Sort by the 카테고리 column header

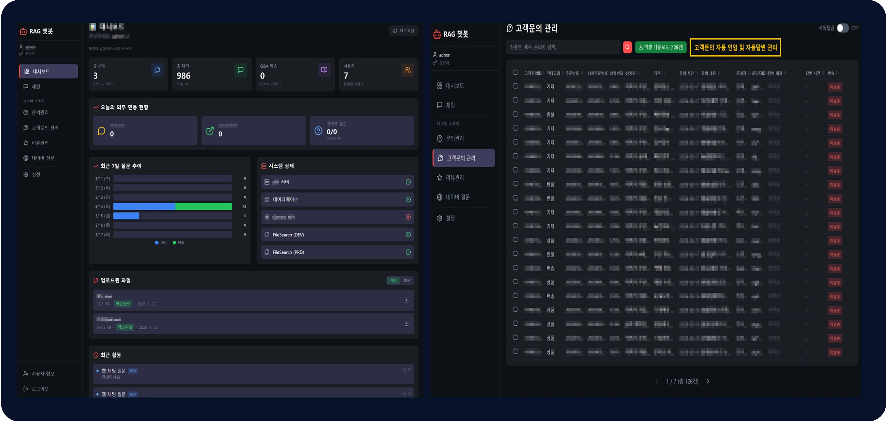[555, 73]
